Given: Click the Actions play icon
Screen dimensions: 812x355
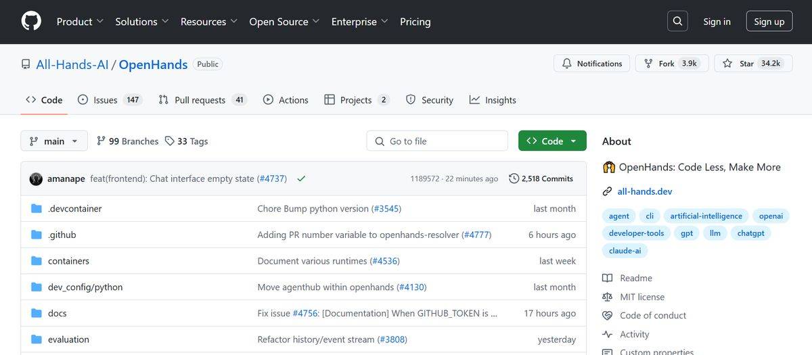Looking at the screenshot, I should pyautogui.click(x=268, y=99).
